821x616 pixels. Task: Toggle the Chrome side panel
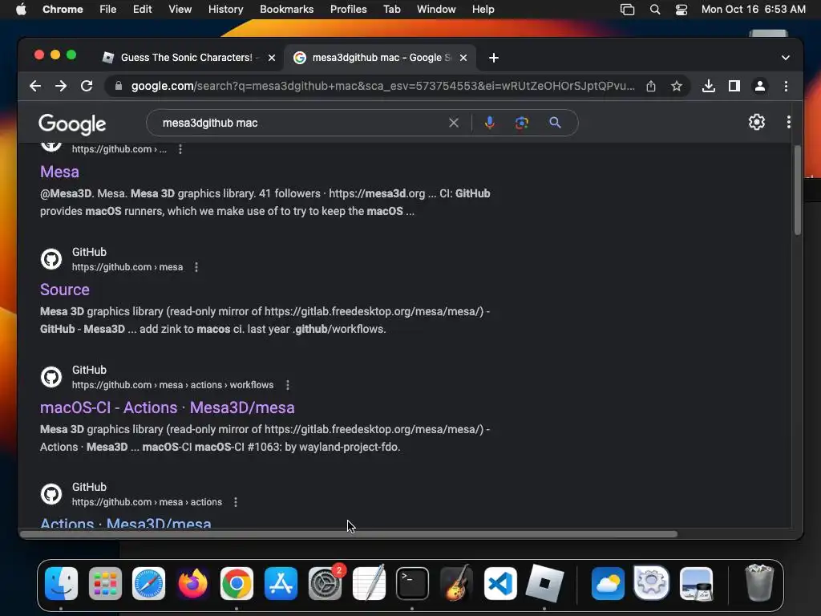(x=734, y=86)
